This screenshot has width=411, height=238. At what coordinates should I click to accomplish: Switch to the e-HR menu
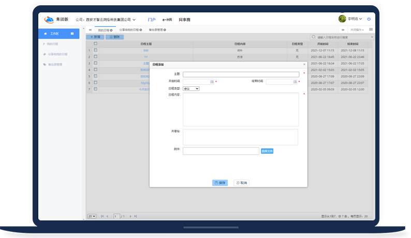coord(167,20)
